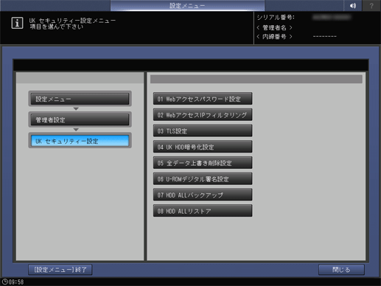The width and height of the screenshot is (381, 286).
Task: Open 06 U-ROMデジタル署名設定
Action: [x=203, y=178]
